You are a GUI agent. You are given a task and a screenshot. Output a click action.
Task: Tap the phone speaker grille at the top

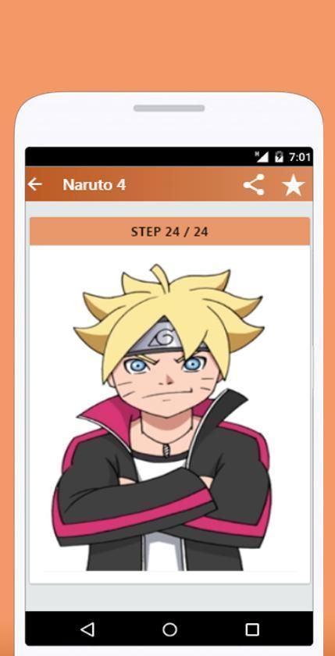[169, 109]
